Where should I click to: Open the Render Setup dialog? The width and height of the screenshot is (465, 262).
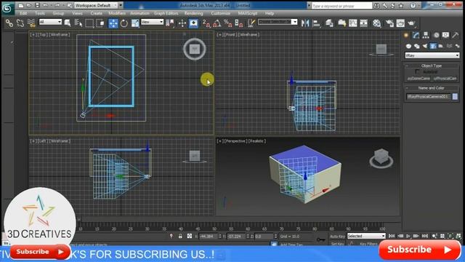click(389, 23)
